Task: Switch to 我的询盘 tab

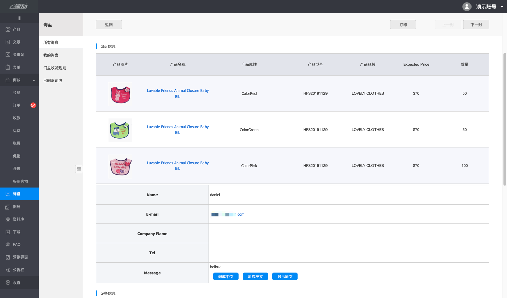Action: (x=51, y=55)
